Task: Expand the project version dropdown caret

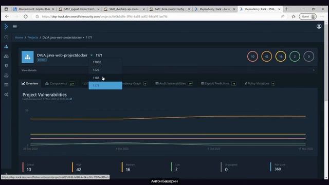Action: point(92,55)
